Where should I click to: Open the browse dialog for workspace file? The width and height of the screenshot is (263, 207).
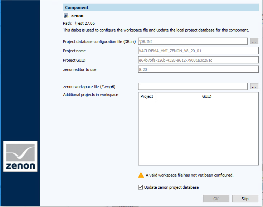coord(254,86)
